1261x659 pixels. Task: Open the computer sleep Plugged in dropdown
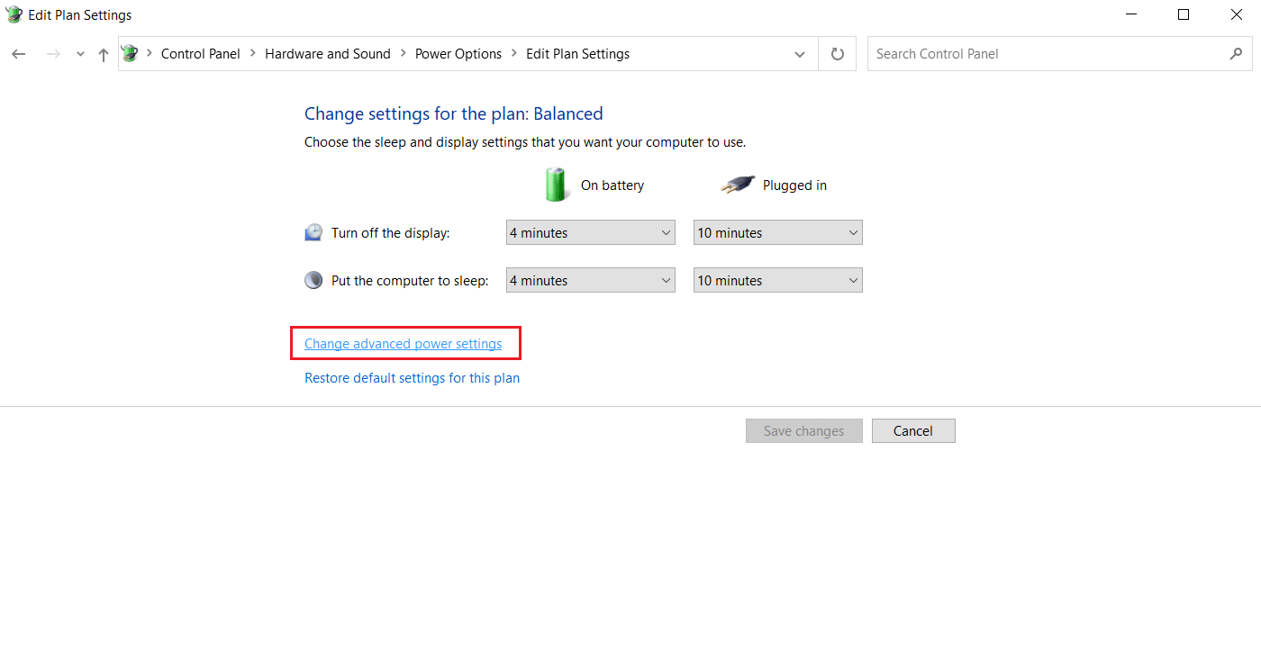tap(778, 280)
